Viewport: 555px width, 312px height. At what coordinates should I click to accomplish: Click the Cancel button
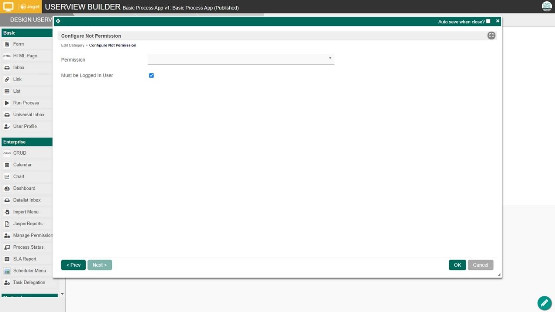pos(480,265)
